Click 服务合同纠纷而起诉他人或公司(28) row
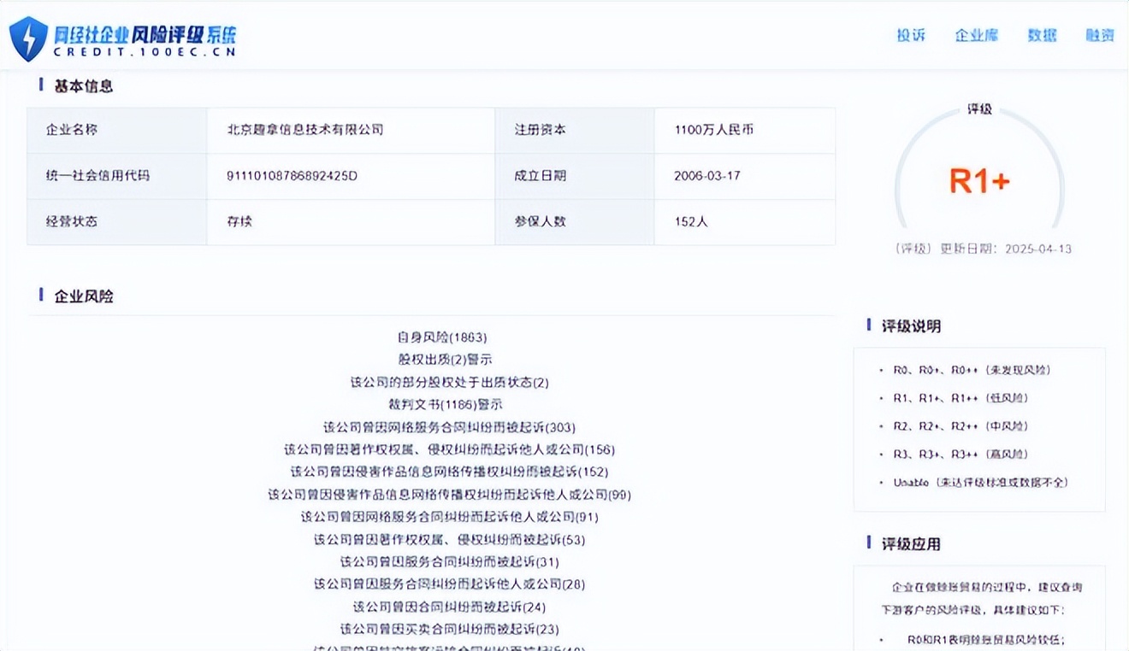1129x651 pixels. point(449,584)
